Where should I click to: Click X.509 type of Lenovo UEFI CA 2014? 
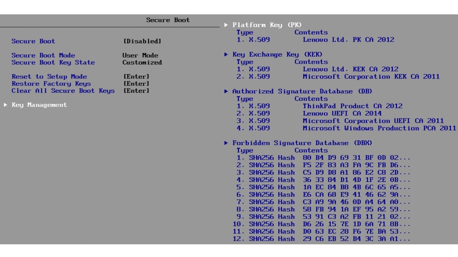[259, 113]
